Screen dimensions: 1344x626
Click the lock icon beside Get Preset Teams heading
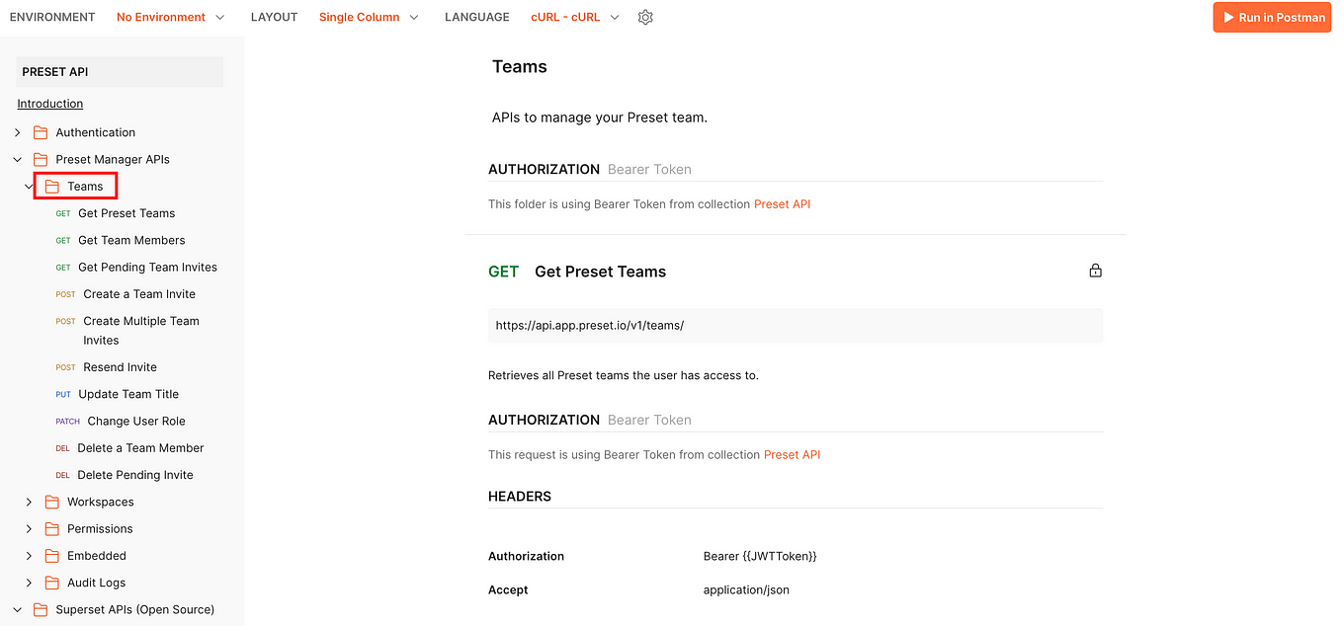[x=1095, y=270]
